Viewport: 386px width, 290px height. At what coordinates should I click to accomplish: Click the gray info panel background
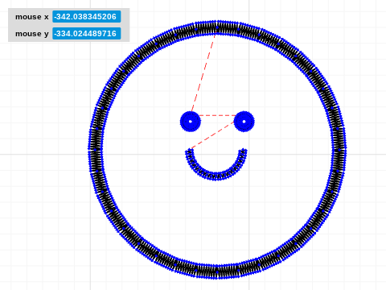(69, 25)
